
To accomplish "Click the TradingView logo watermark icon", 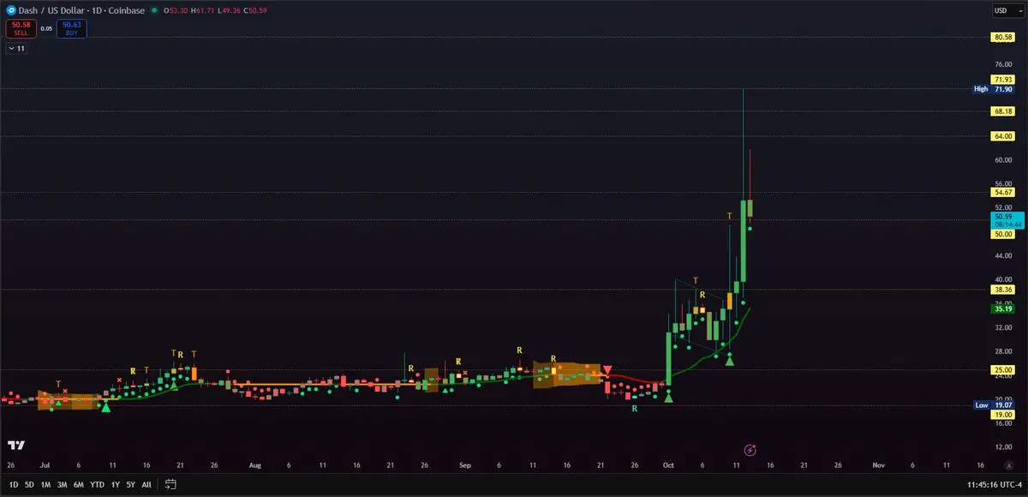I will tap(15, 445).
